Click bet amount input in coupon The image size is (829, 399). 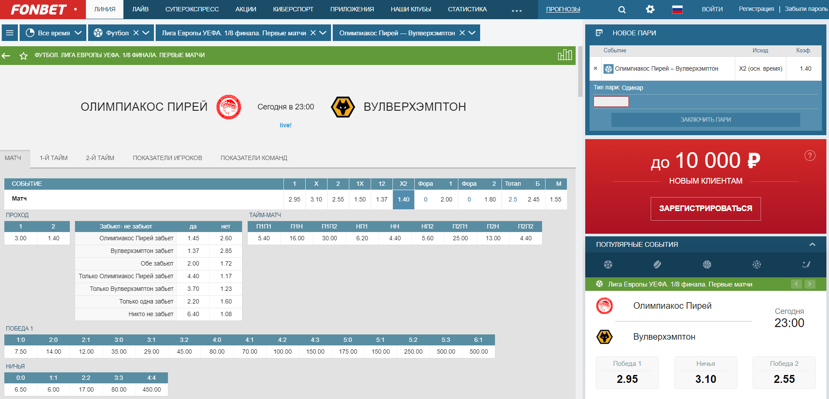611,102
